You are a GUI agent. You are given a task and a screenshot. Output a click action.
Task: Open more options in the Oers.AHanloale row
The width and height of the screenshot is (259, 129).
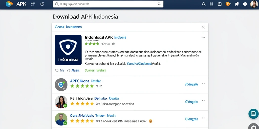(203, 118)
